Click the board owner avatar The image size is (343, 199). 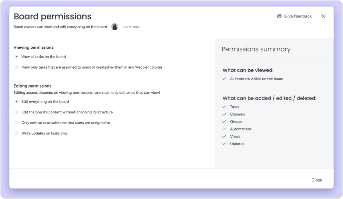115,27
